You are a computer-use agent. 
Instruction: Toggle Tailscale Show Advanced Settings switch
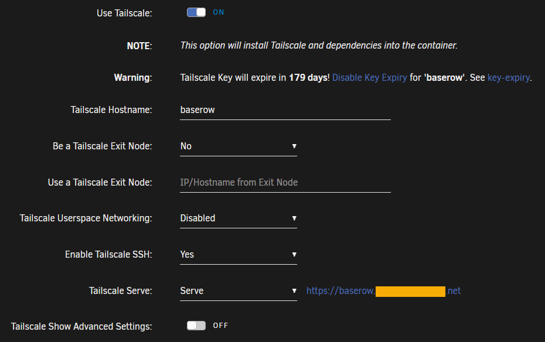click(196, 326)
